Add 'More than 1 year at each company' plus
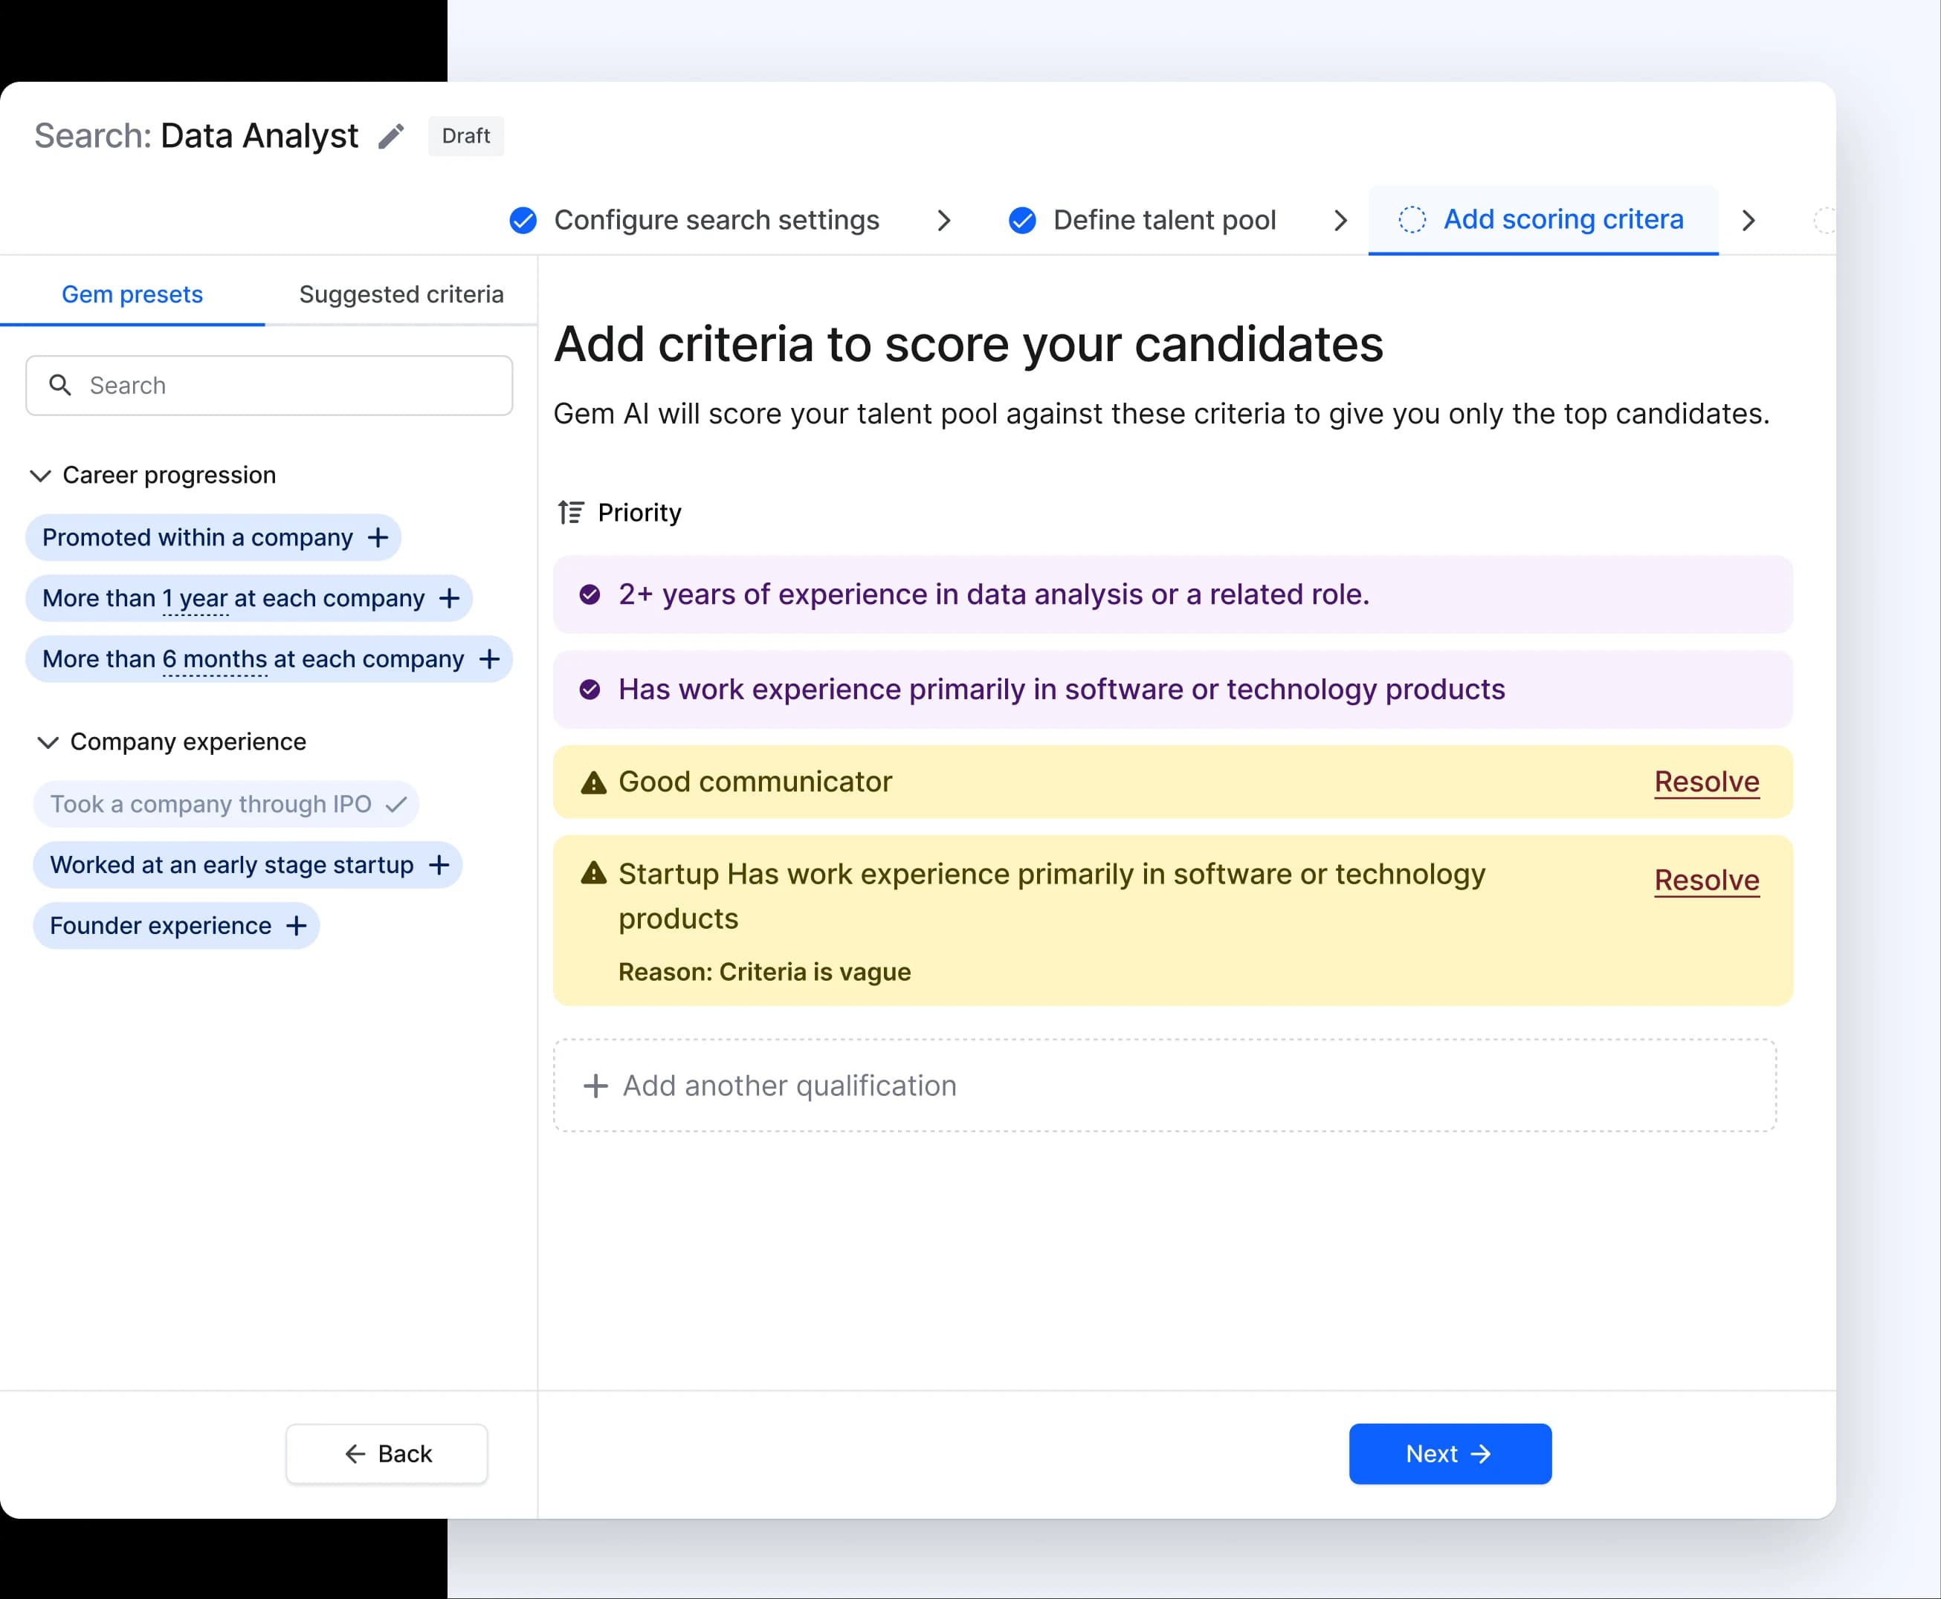This screenshot has width=1941, height=1599. click(x=449, y=599)
